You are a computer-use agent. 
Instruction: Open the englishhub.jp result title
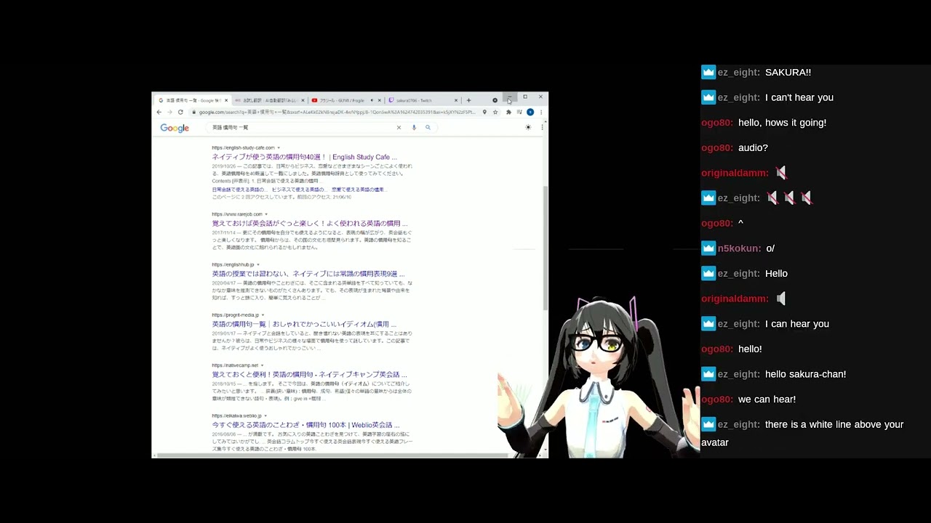pos(308,274)
